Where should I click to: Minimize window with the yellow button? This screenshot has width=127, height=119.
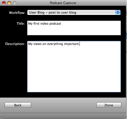(9, 3)
